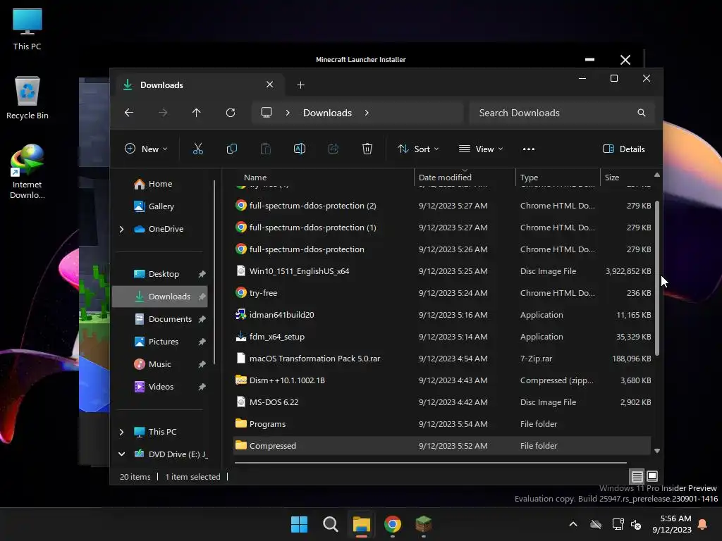Select MS-DOS 6.22 disc image
Screen dimensions: 722x541
[442, 402]
